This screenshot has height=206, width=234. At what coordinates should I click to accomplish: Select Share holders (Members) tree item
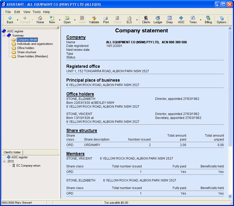tap(33, 56)
